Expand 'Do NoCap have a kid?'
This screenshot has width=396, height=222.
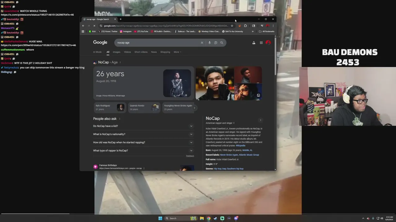click(143, 126)
